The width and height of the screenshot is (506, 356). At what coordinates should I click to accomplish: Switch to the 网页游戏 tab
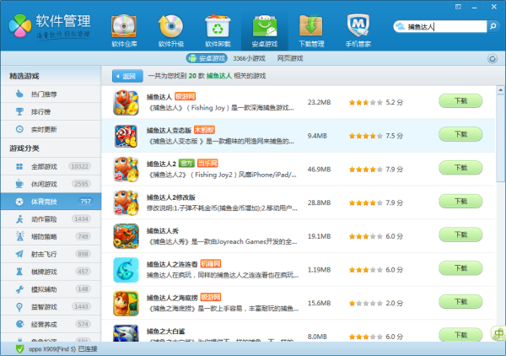tap(290, 58)
